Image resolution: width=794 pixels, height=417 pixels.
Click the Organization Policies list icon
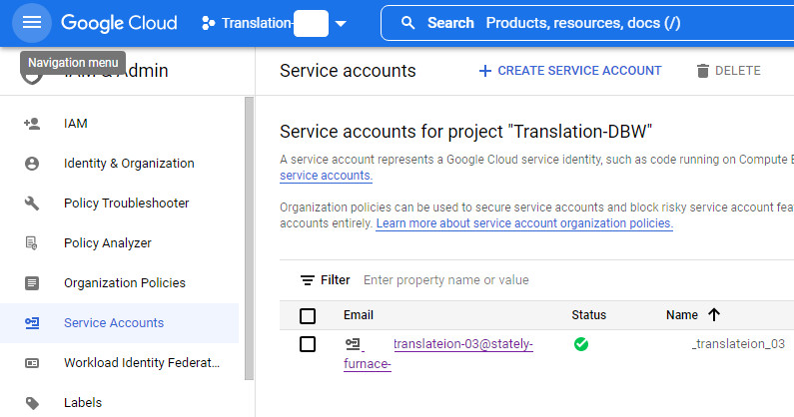[x=32, y=283]
